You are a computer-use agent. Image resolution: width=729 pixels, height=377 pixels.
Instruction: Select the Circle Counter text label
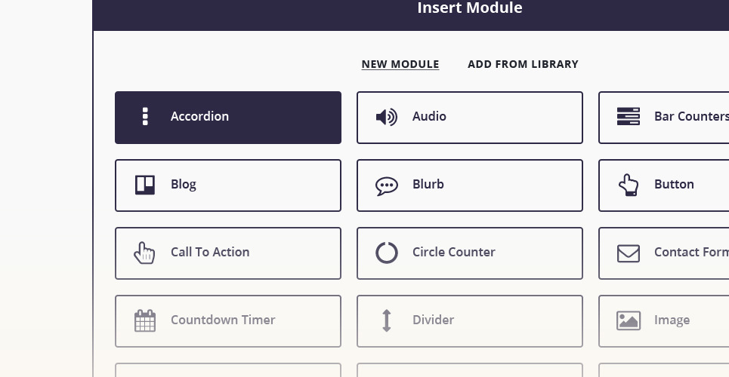[x=453, y=252]
